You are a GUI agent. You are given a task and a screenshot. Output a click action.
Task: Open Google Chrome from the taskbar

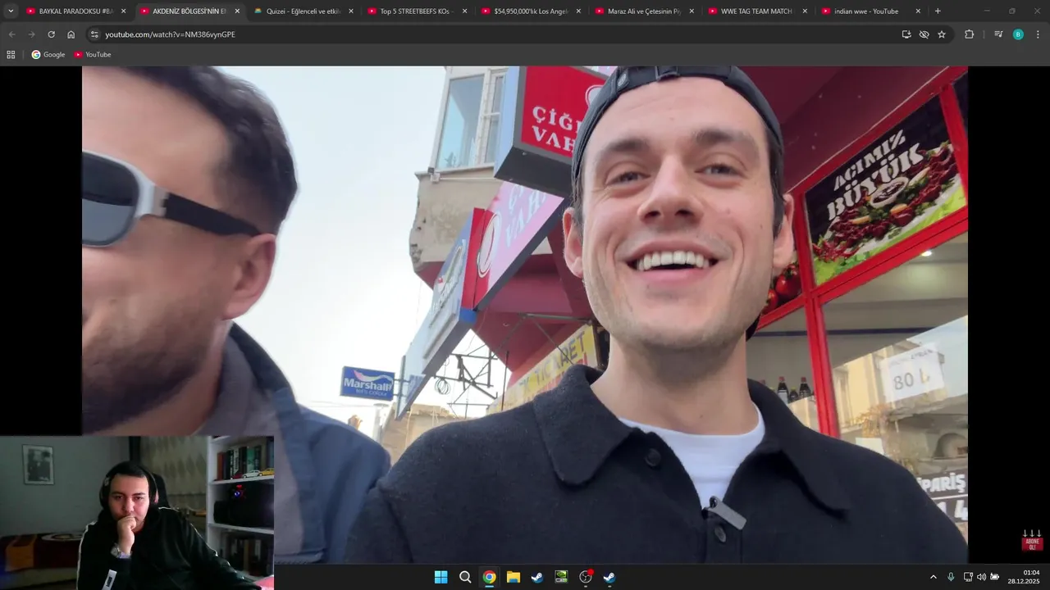[x=489, y=577]
